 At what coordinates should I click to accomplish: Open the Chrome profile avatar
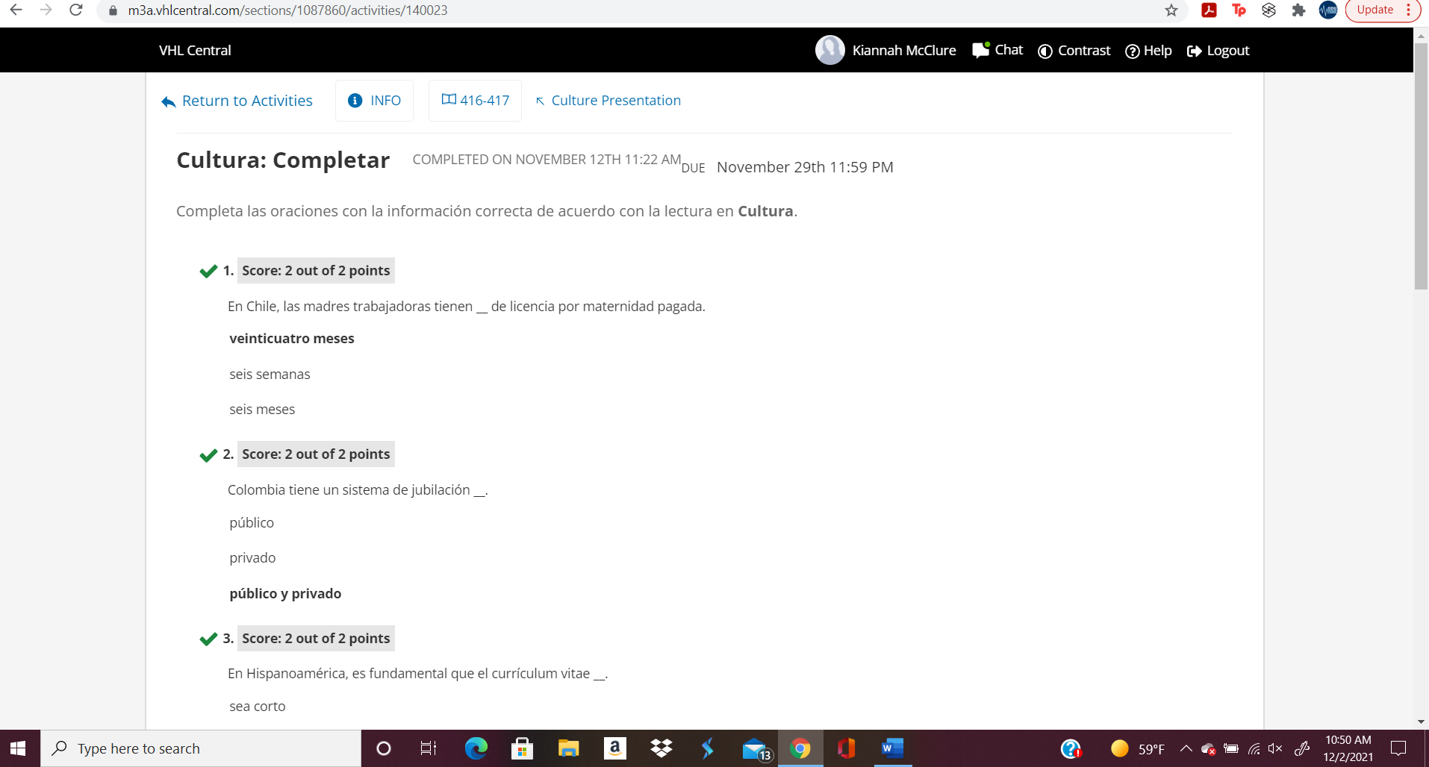tap(1328, 10)
